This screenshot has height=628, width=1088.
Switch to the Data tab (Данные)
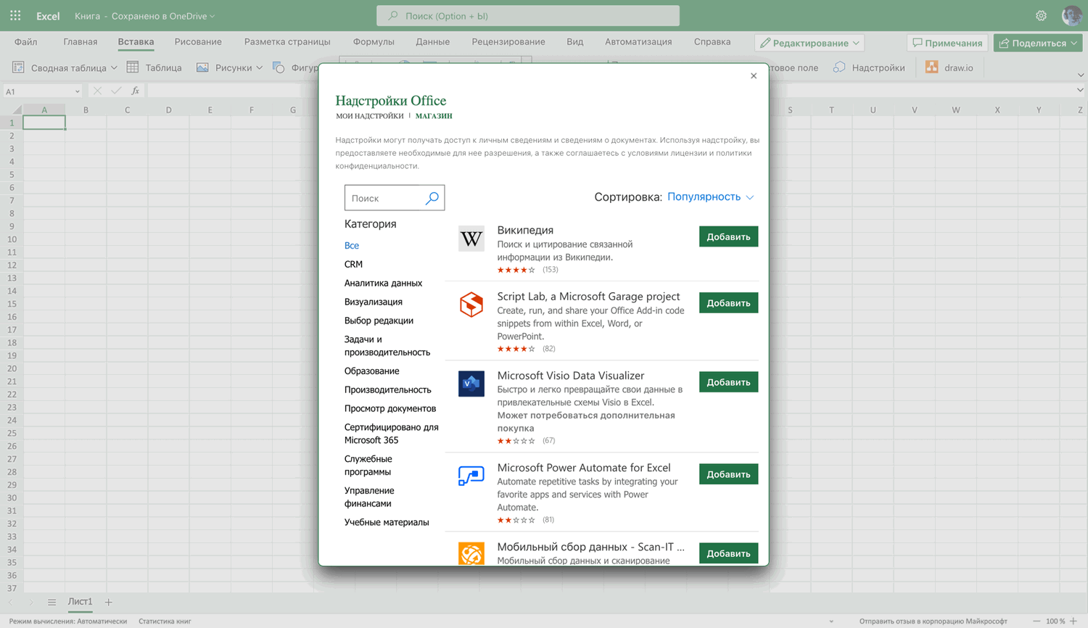coord(432,42)
